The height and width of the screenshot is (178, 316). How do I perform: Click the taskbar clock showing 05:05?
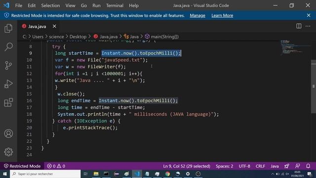pyautogui.click(x=297, y=174)
